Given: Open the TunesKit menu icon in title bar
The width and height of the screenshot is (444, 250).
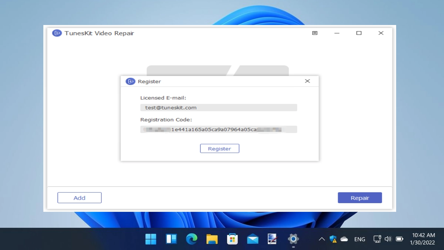Looking at the screenshot, I should tap(315, 33).
